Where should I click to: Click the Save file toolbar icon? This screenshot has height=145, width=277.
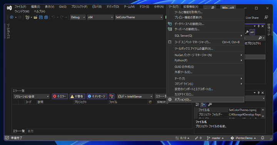tap(41, 17)
